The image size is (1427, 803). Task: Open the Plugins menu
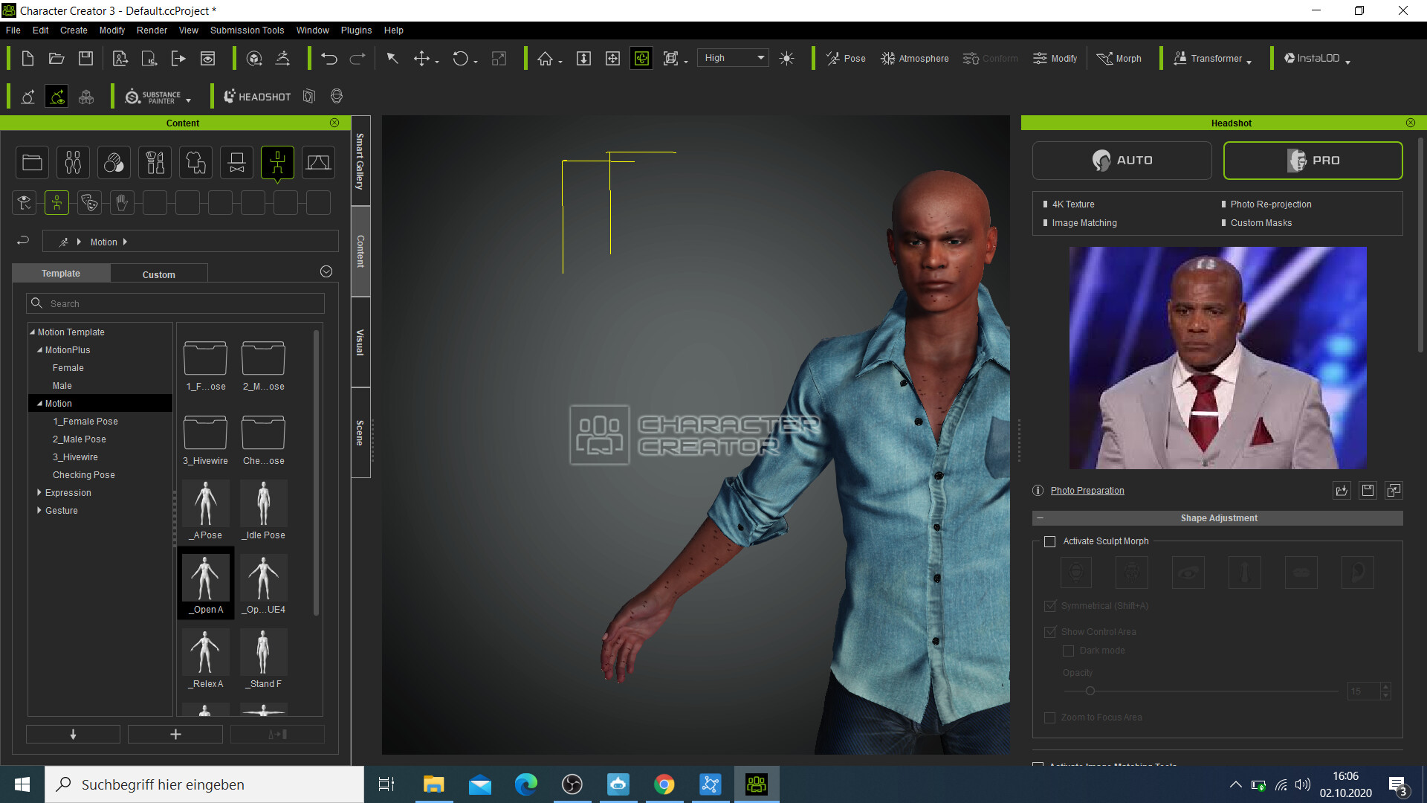(356, 30)
